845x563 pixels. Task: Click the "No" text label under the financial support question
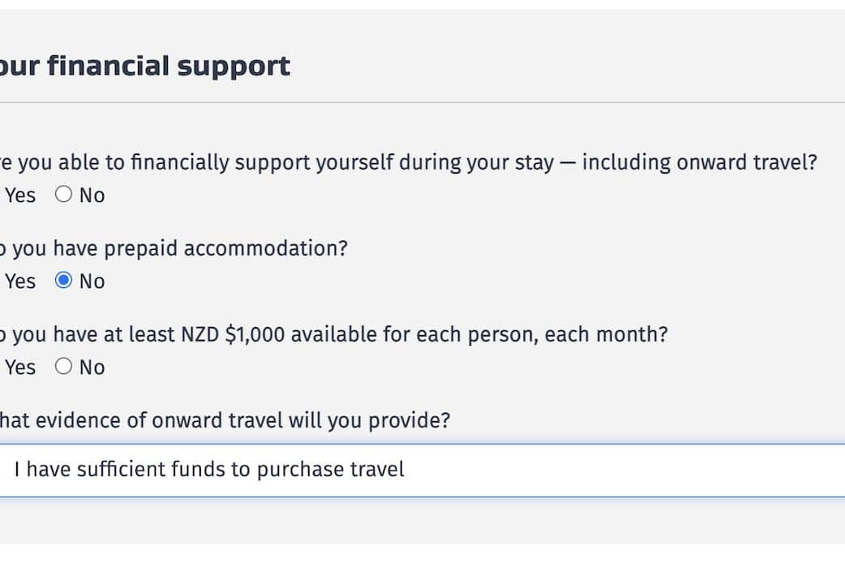click(92, 196)
